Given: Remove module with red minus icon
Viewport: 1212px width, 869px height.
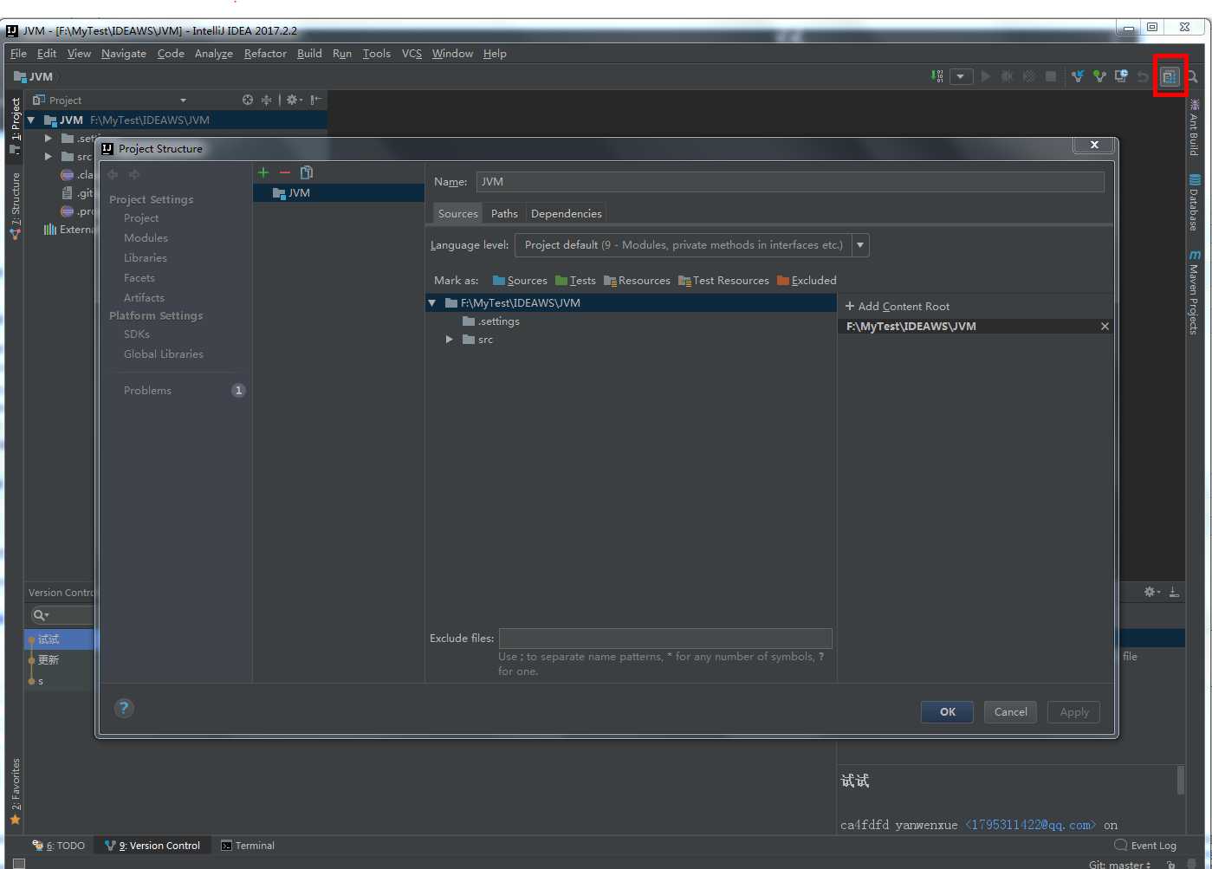Looking at the screenshot, I should (284, 172).
